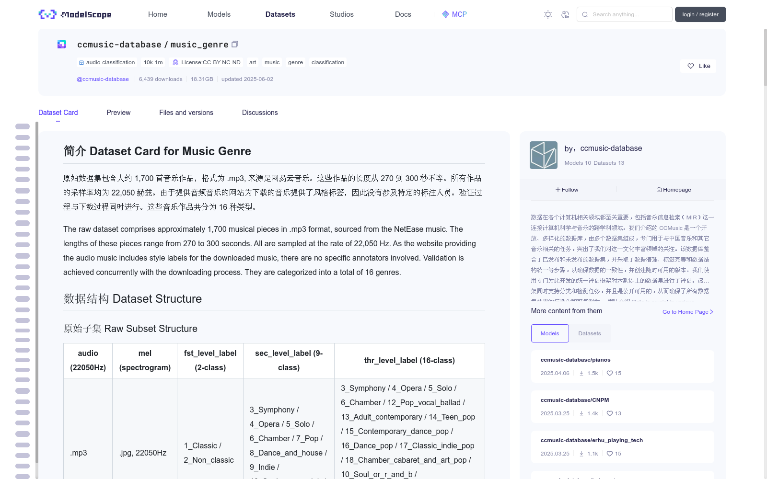Open the Datasets navigation item

pos(280,14)
